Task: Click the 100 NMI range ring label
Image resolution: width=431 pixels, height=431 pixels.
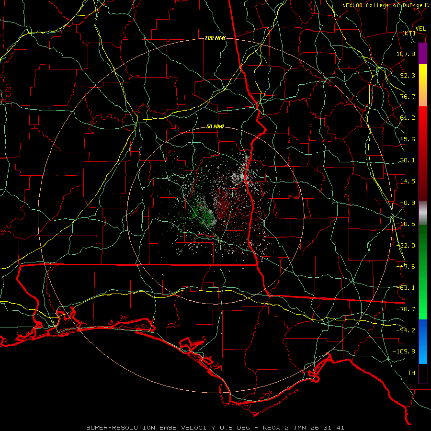Action: 215,38
